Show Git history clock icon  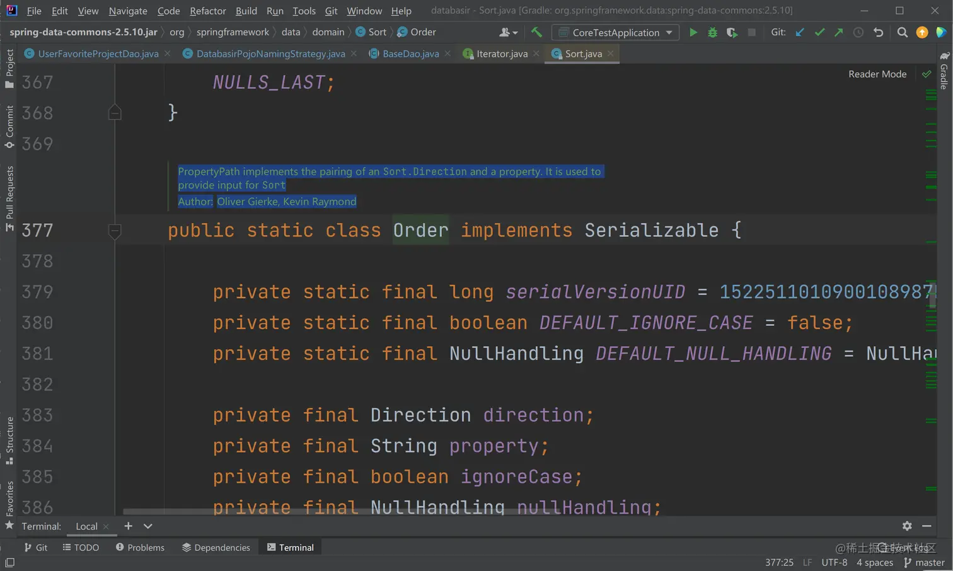858,32
